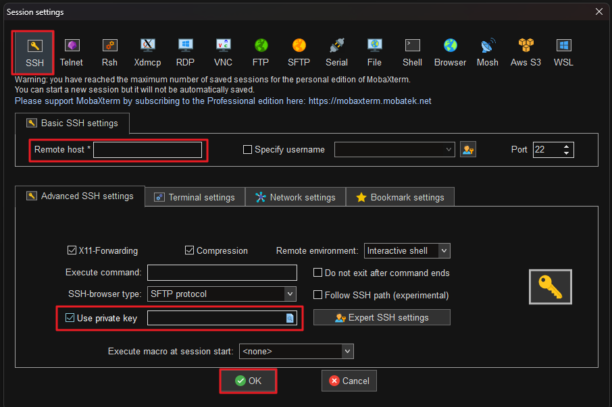Switch to the Terminal settings tab
The height and width of the screenshot is (407, 612).
195,197
